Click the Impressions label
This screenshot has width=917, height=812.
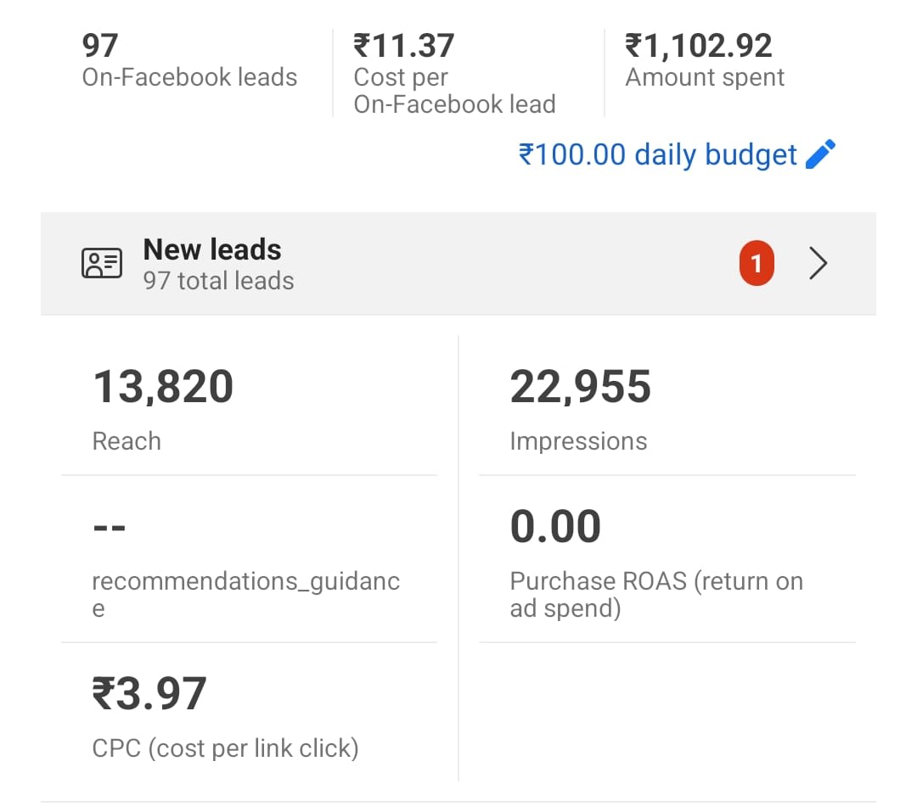pos(578,441)
